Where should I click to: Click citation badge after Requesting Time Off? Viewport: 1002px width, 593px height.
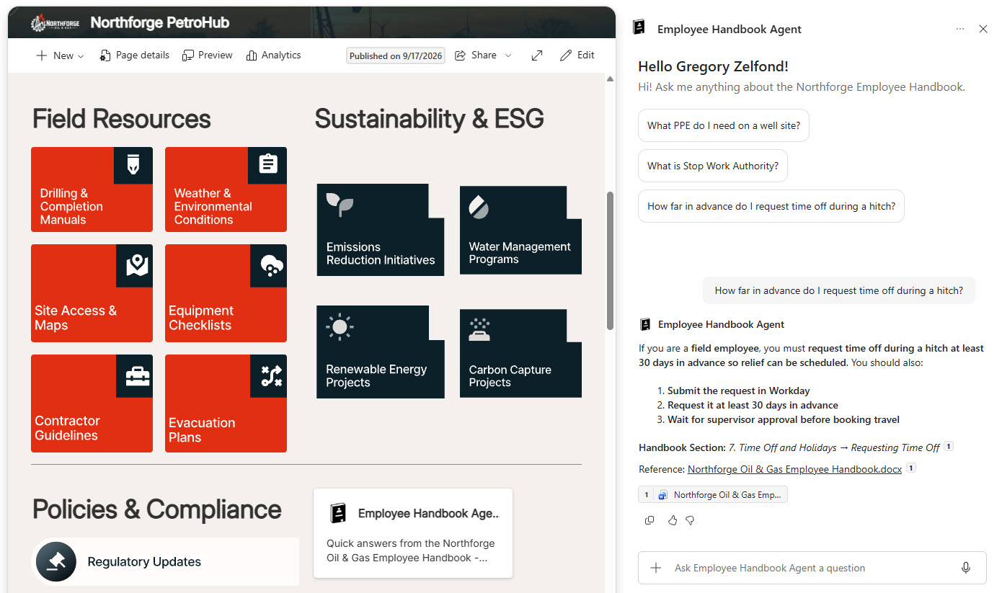[949, 447]
